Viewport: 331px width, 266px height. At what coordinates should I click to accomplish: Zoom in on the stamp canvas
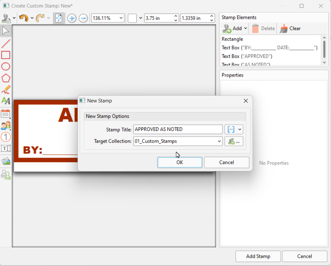(x=71, y=18)
